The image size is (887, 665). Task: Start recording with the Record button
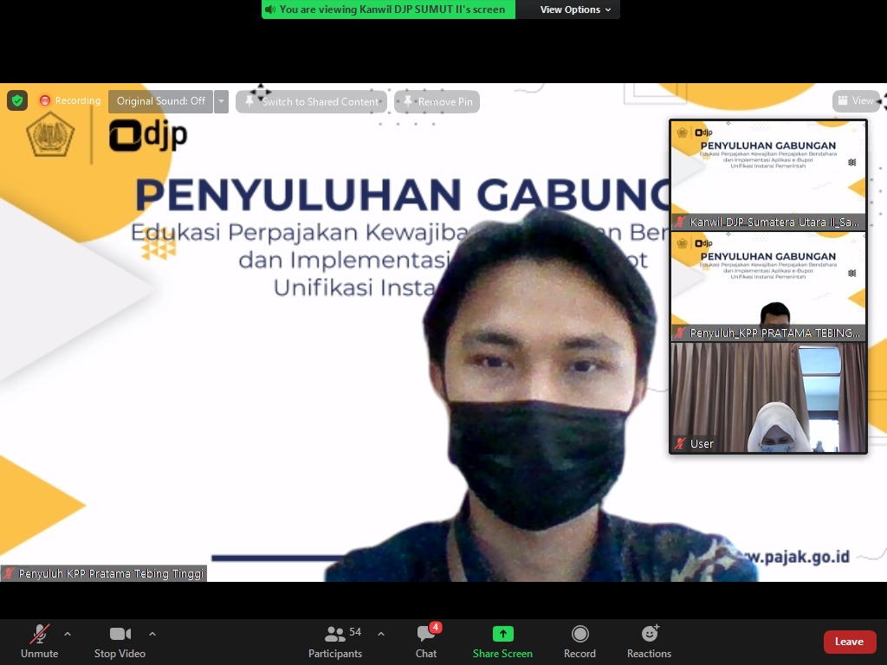pyautogui.click(x=579, y=641)
